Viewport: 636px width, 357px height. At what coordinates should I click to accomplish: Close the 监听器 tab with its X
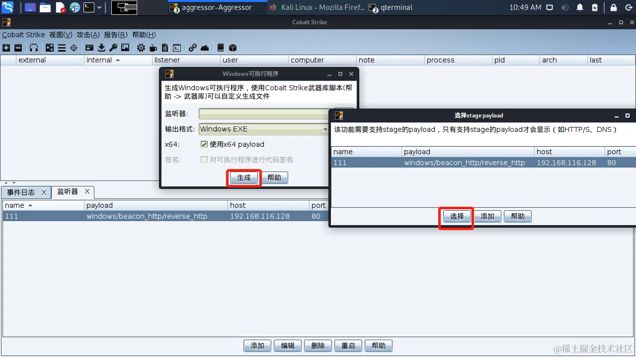(x=87, y=191)
